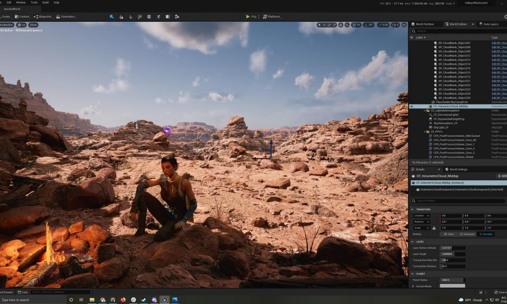Open the Edit menu

[x=9, y=2]
